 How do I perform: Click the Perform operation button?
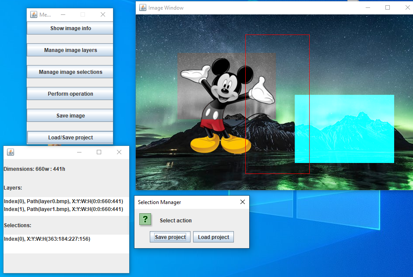pos(70,93)
